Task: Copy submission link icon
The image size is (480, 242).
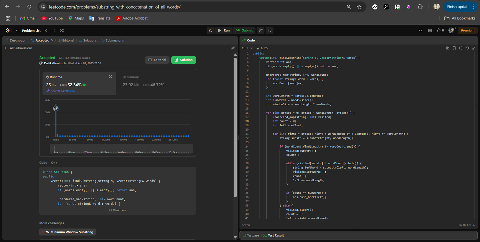Action: [233, 48]
